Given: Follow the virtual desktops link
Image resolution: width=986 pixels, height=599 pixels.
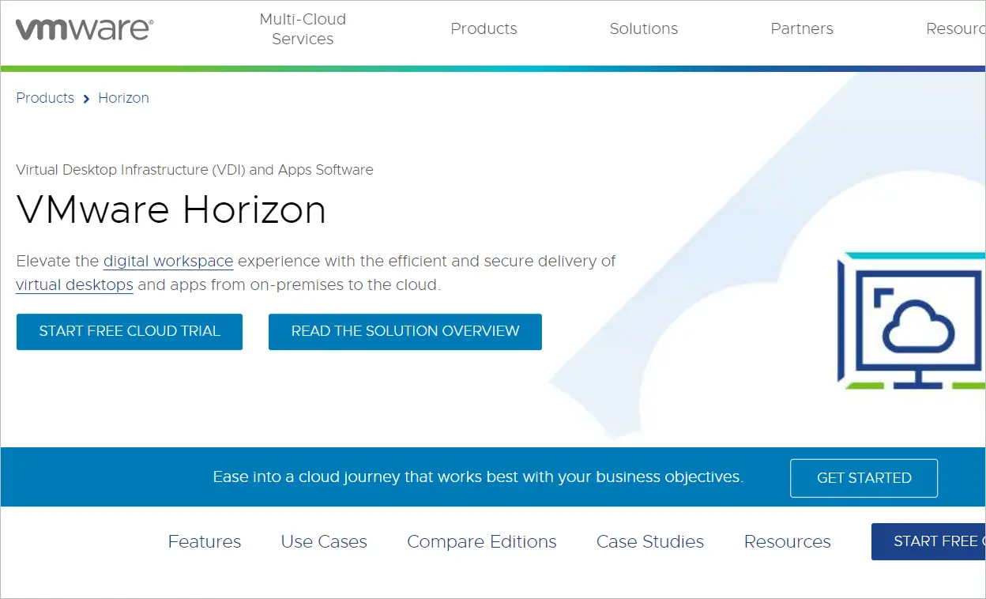Looking at the screenshot, I should 74,285.
